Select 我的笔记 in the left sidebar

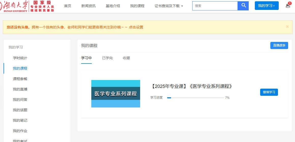[20, 120]
